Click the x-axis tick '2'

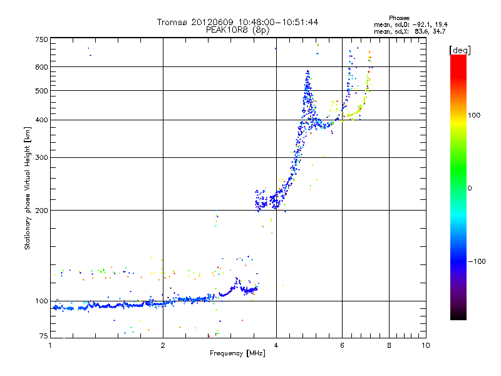point(163,345)
